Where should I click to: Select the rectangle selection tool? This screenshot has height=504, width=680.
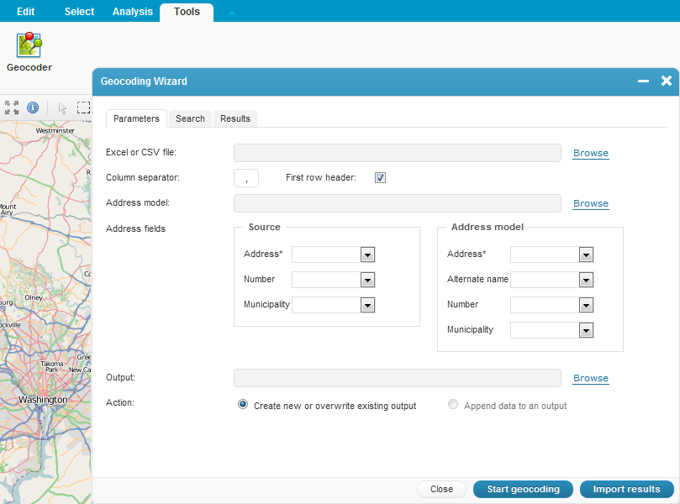click(x=83, y=107)
